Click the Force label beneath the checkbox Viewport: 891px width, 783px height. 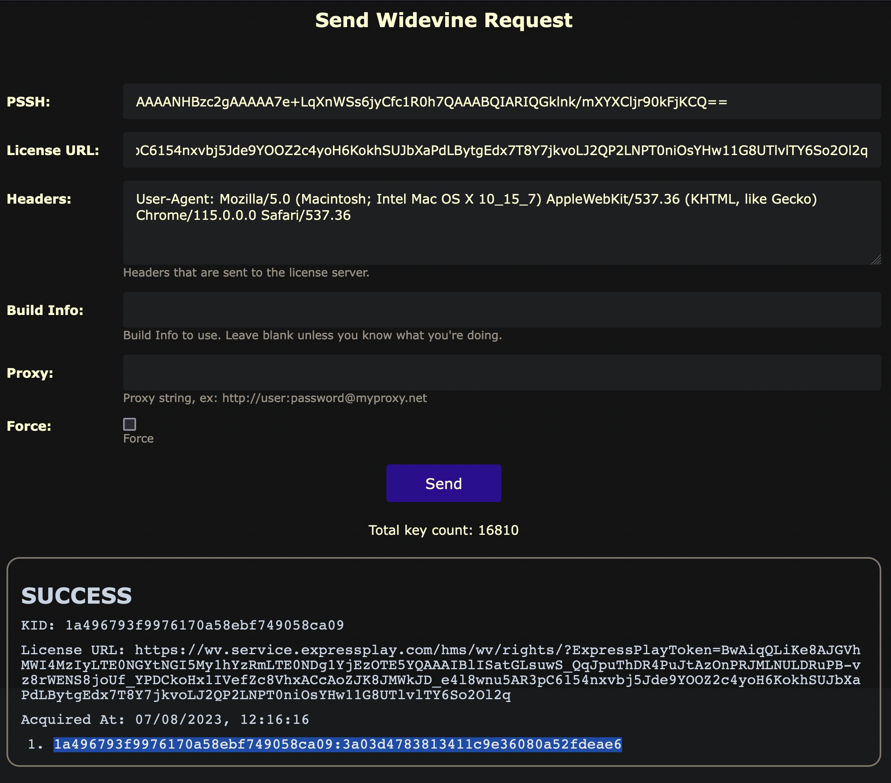138,438
